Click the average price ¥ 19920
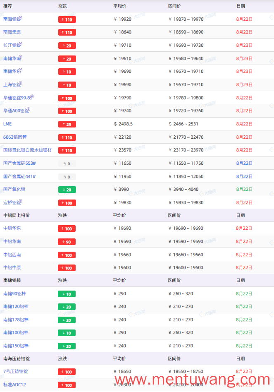This screenshot has width=274, height=392. [122, 19]
